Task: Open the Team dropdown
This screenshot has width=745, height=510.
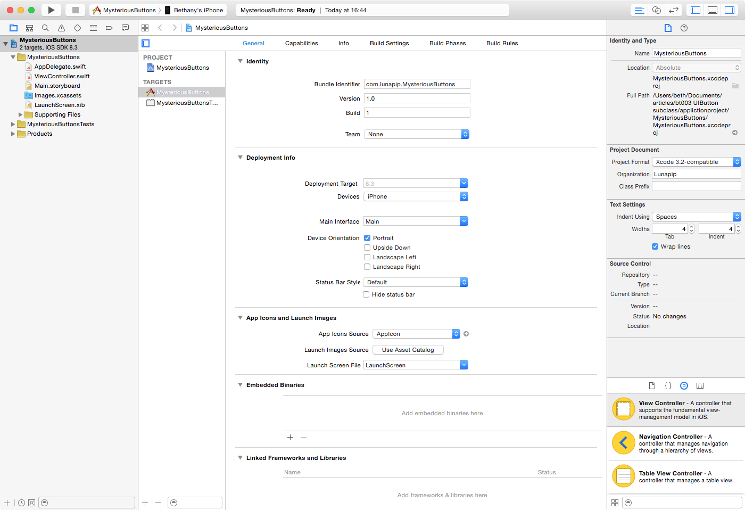Action: [417, 134]
